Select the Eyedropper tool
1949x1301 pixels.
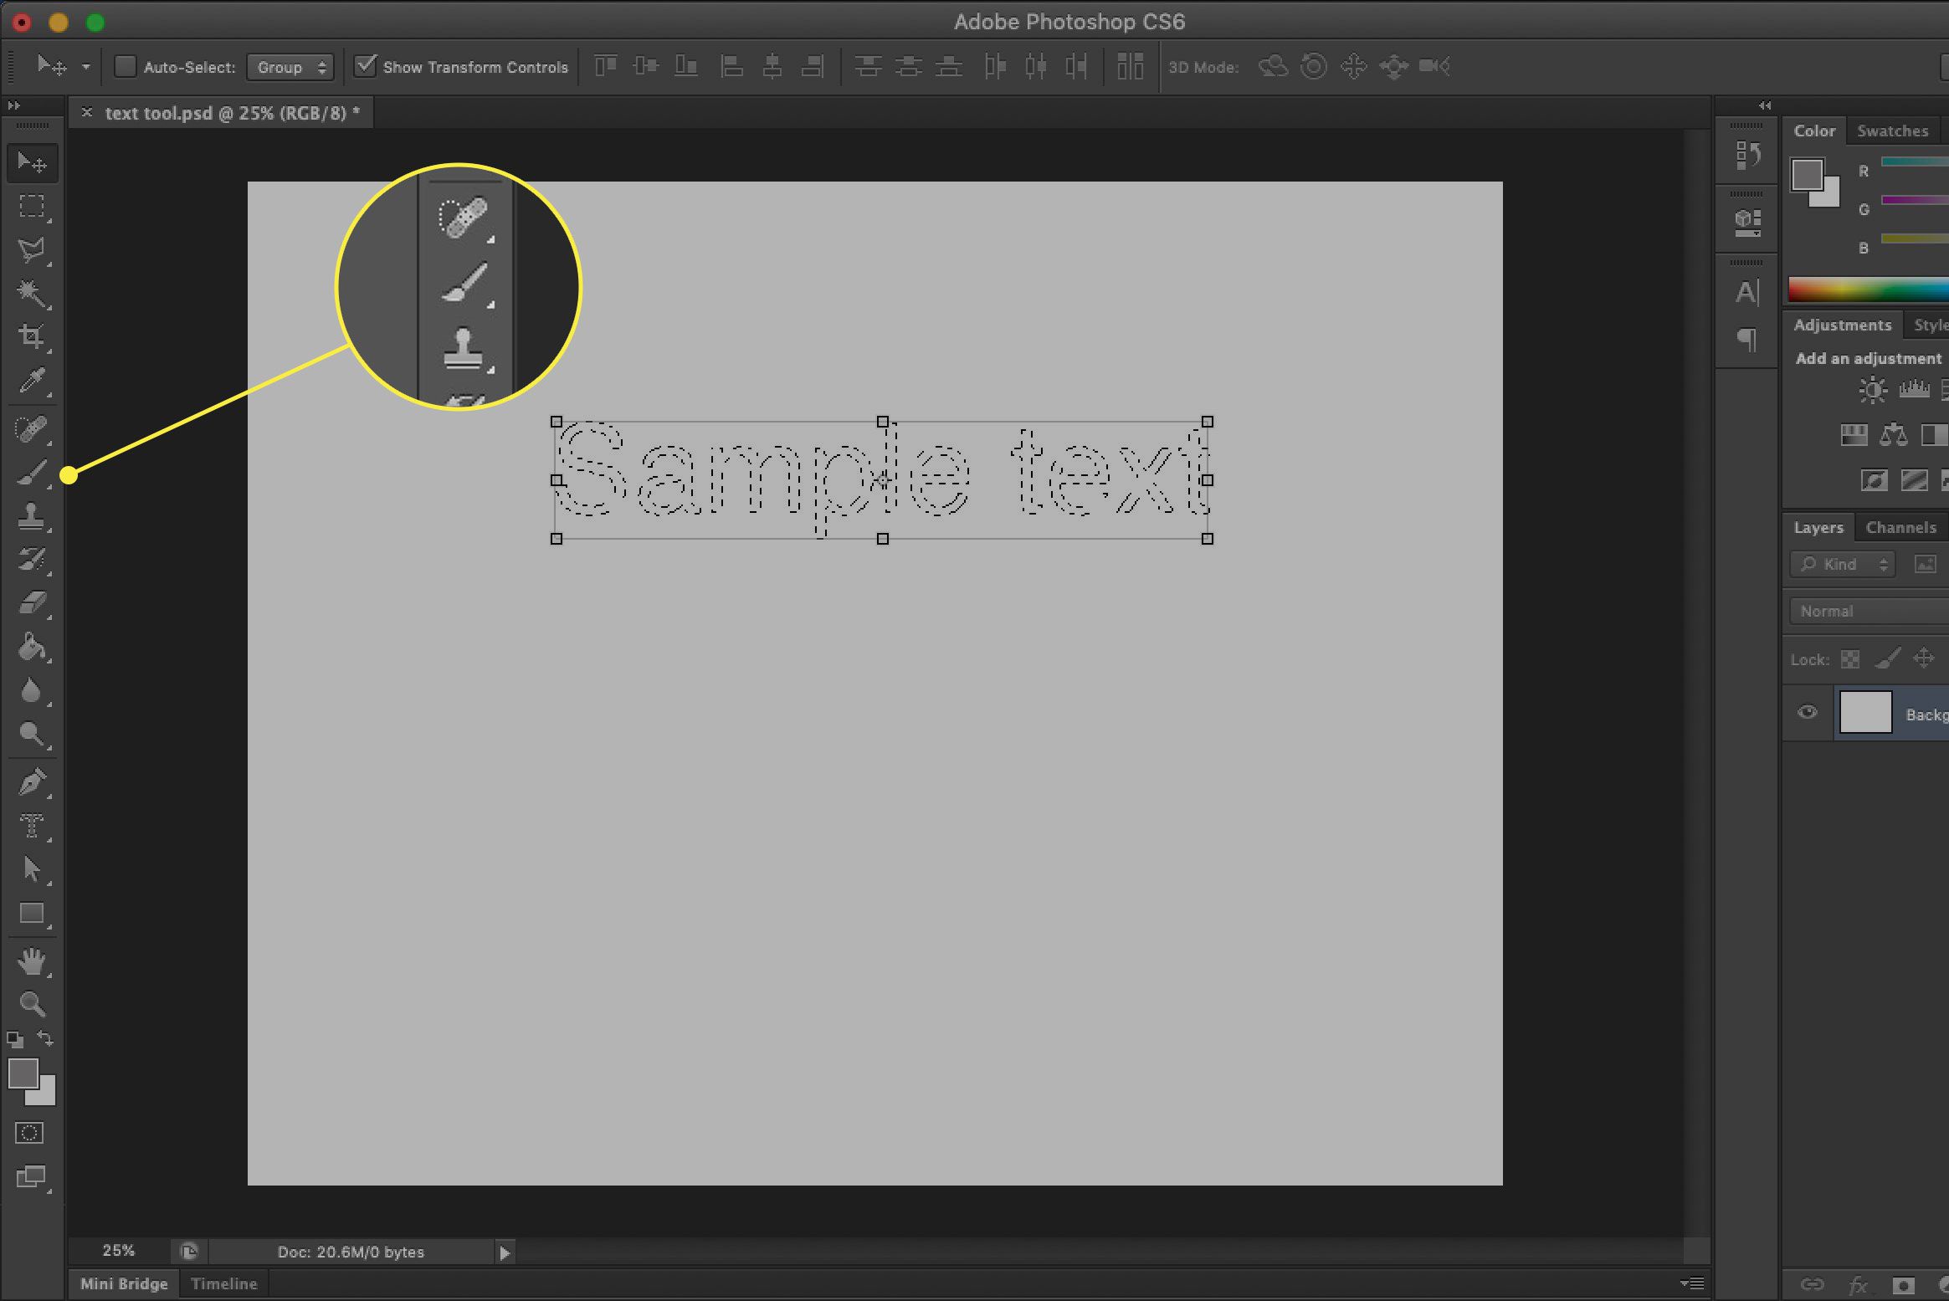coord(32,381)
